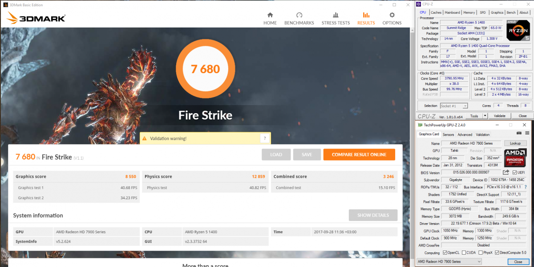534x267 pixels.
Task: Click the Lookup button in GPU-Z
Action: point(515,143)
